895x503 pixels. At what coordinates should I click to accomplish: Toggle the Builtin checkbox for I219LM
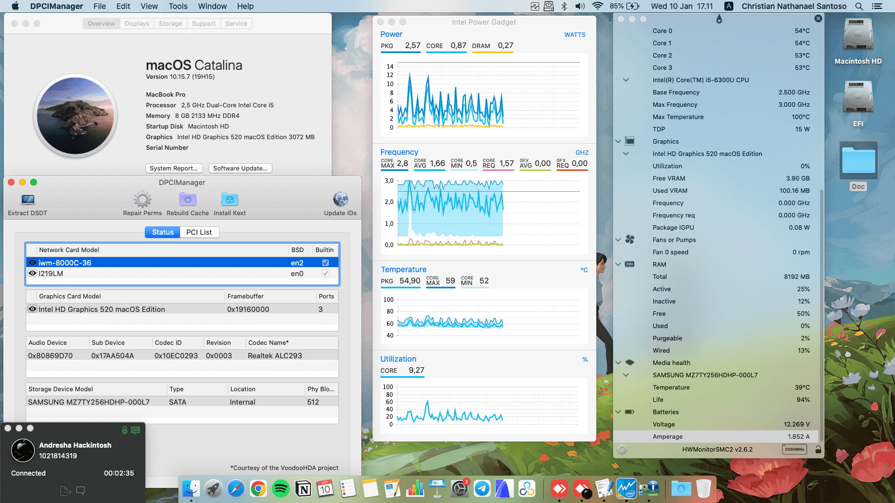click(x=325, y=273)
